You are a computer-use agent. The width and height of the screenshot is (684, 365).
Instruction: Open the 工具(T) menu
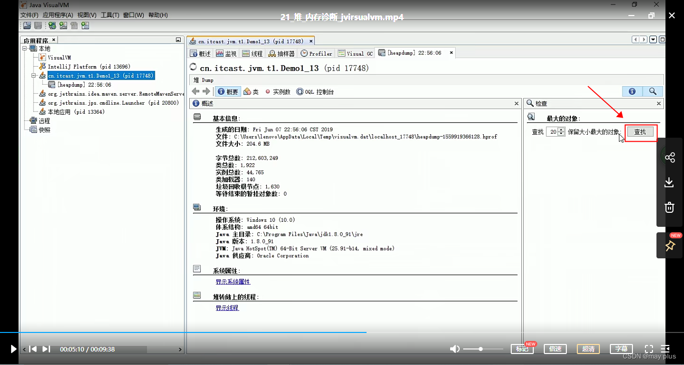point(110,15)
